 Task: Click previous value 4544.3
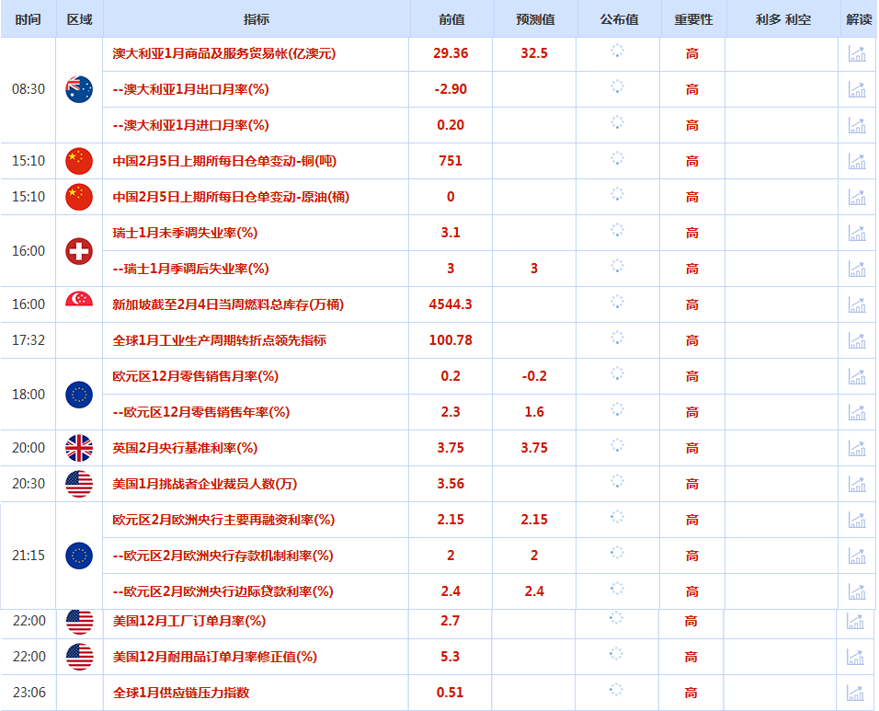451,304
